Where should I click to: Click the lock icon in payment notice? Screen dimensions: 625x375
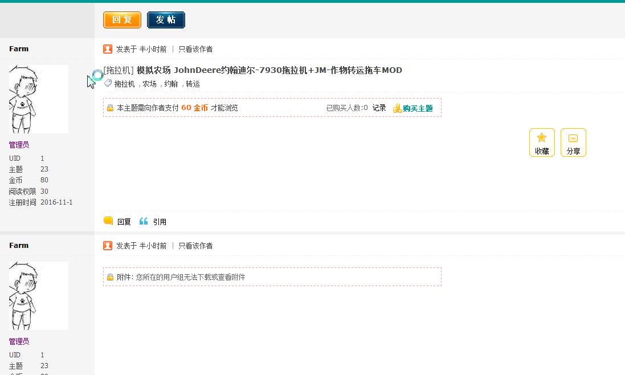point(111,108)
